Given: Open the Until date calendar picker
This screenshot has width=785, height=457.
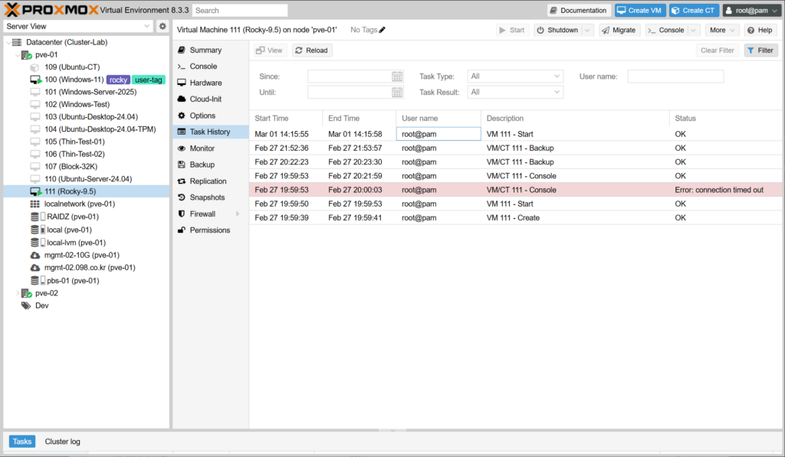Looking at the screenshot, I should [x=397, y=93].
